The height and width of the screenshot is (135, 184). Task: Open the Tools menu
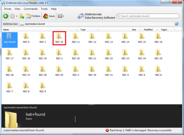point(44,9)
